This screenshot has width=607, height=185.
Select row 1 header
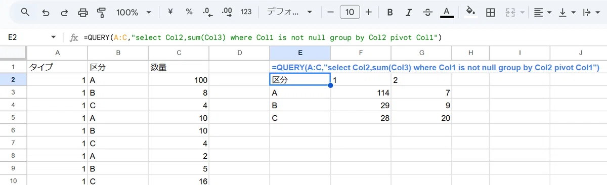point(13,67)
